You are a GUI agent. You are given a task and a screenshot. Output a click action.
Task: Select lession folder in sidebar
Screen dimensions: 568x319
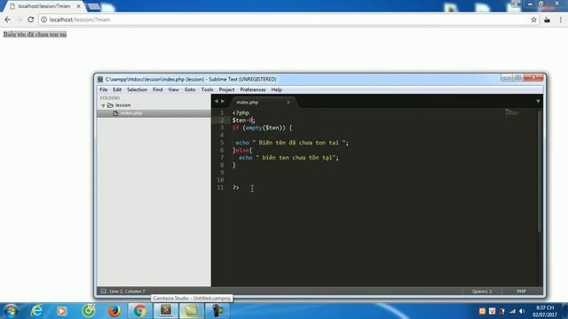coord(122,105)
